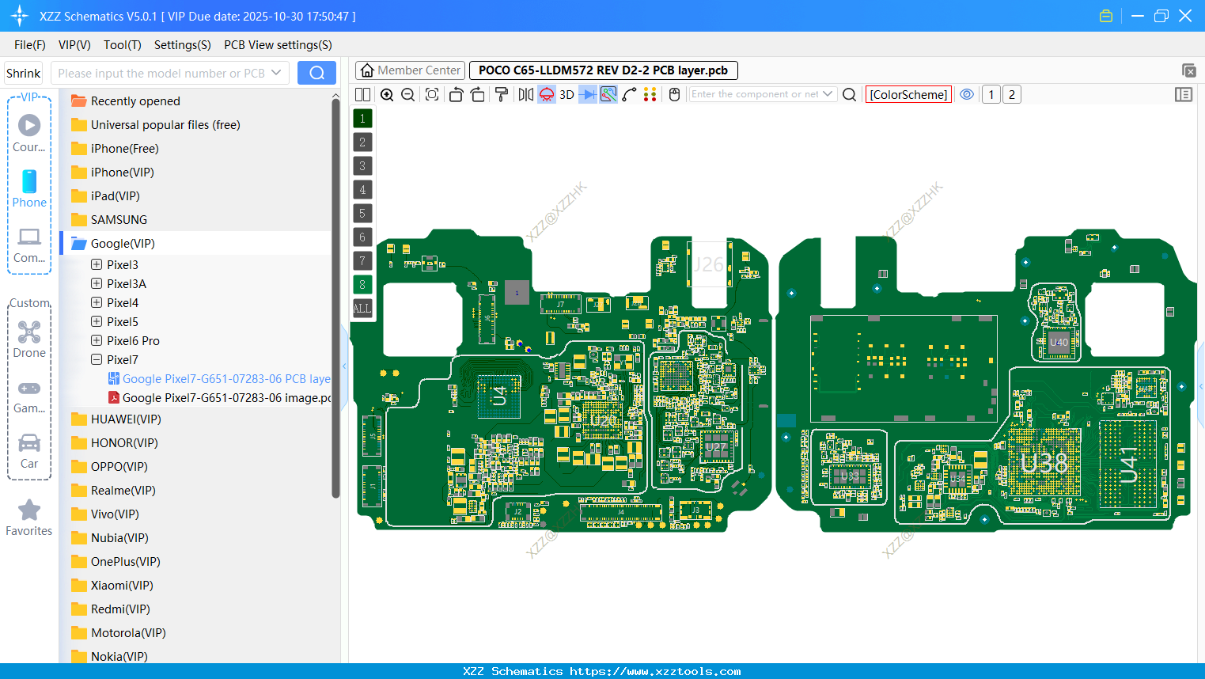Screen dimensions: 1205x679
Task: Select the Drone category icon
Action: point(29,339)
